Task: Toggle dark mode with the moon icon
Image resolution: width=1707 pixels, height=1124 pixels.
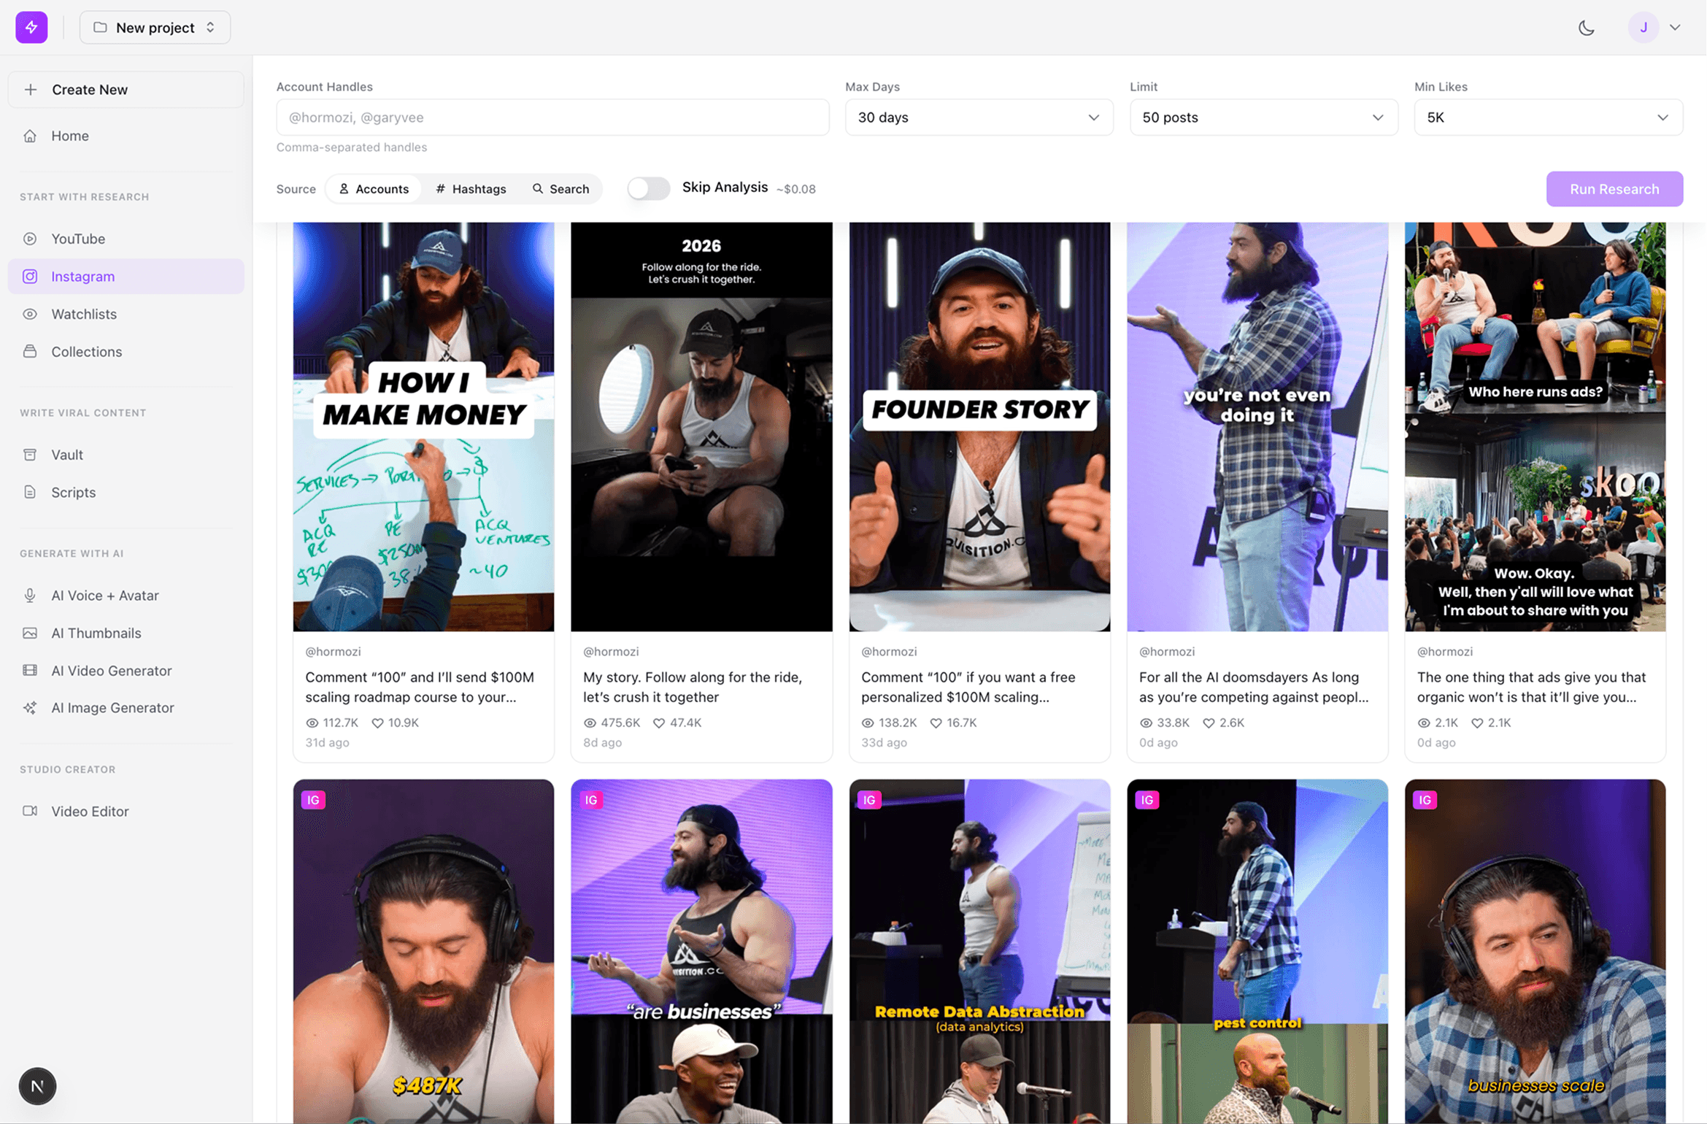Action: 1586,28
